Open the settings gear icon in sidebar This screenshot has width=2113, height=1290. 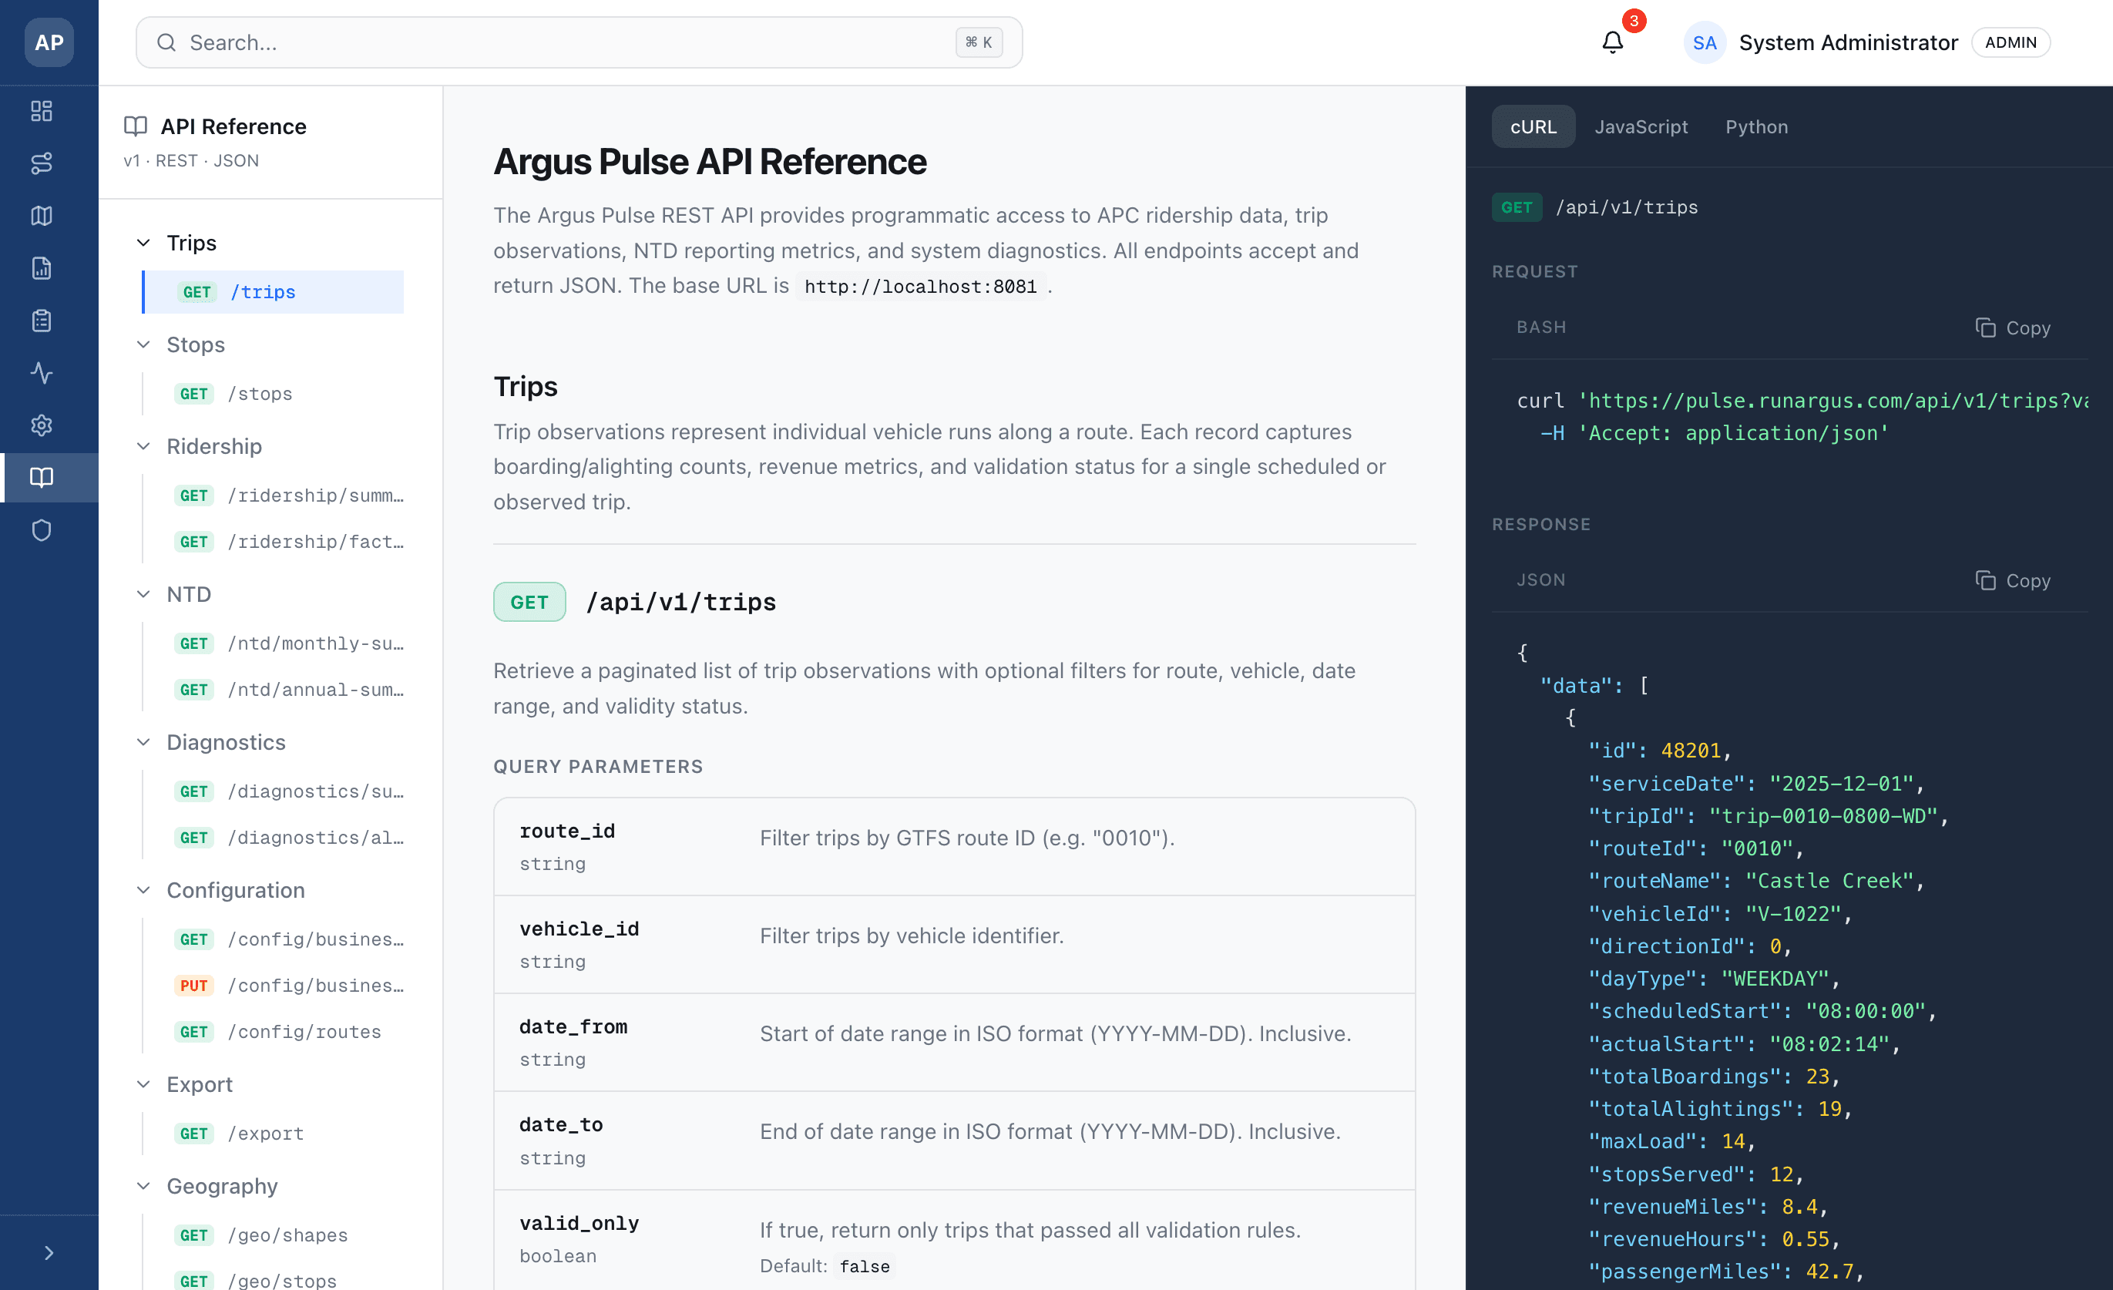41,425
